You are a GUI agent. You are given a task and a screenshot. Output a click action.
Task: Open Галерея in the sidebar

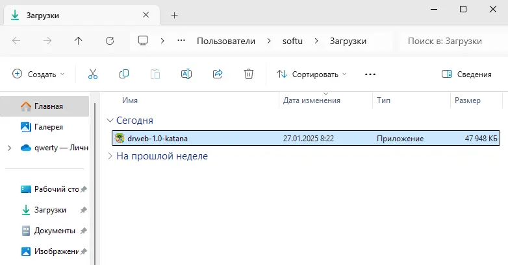(48, 127)
